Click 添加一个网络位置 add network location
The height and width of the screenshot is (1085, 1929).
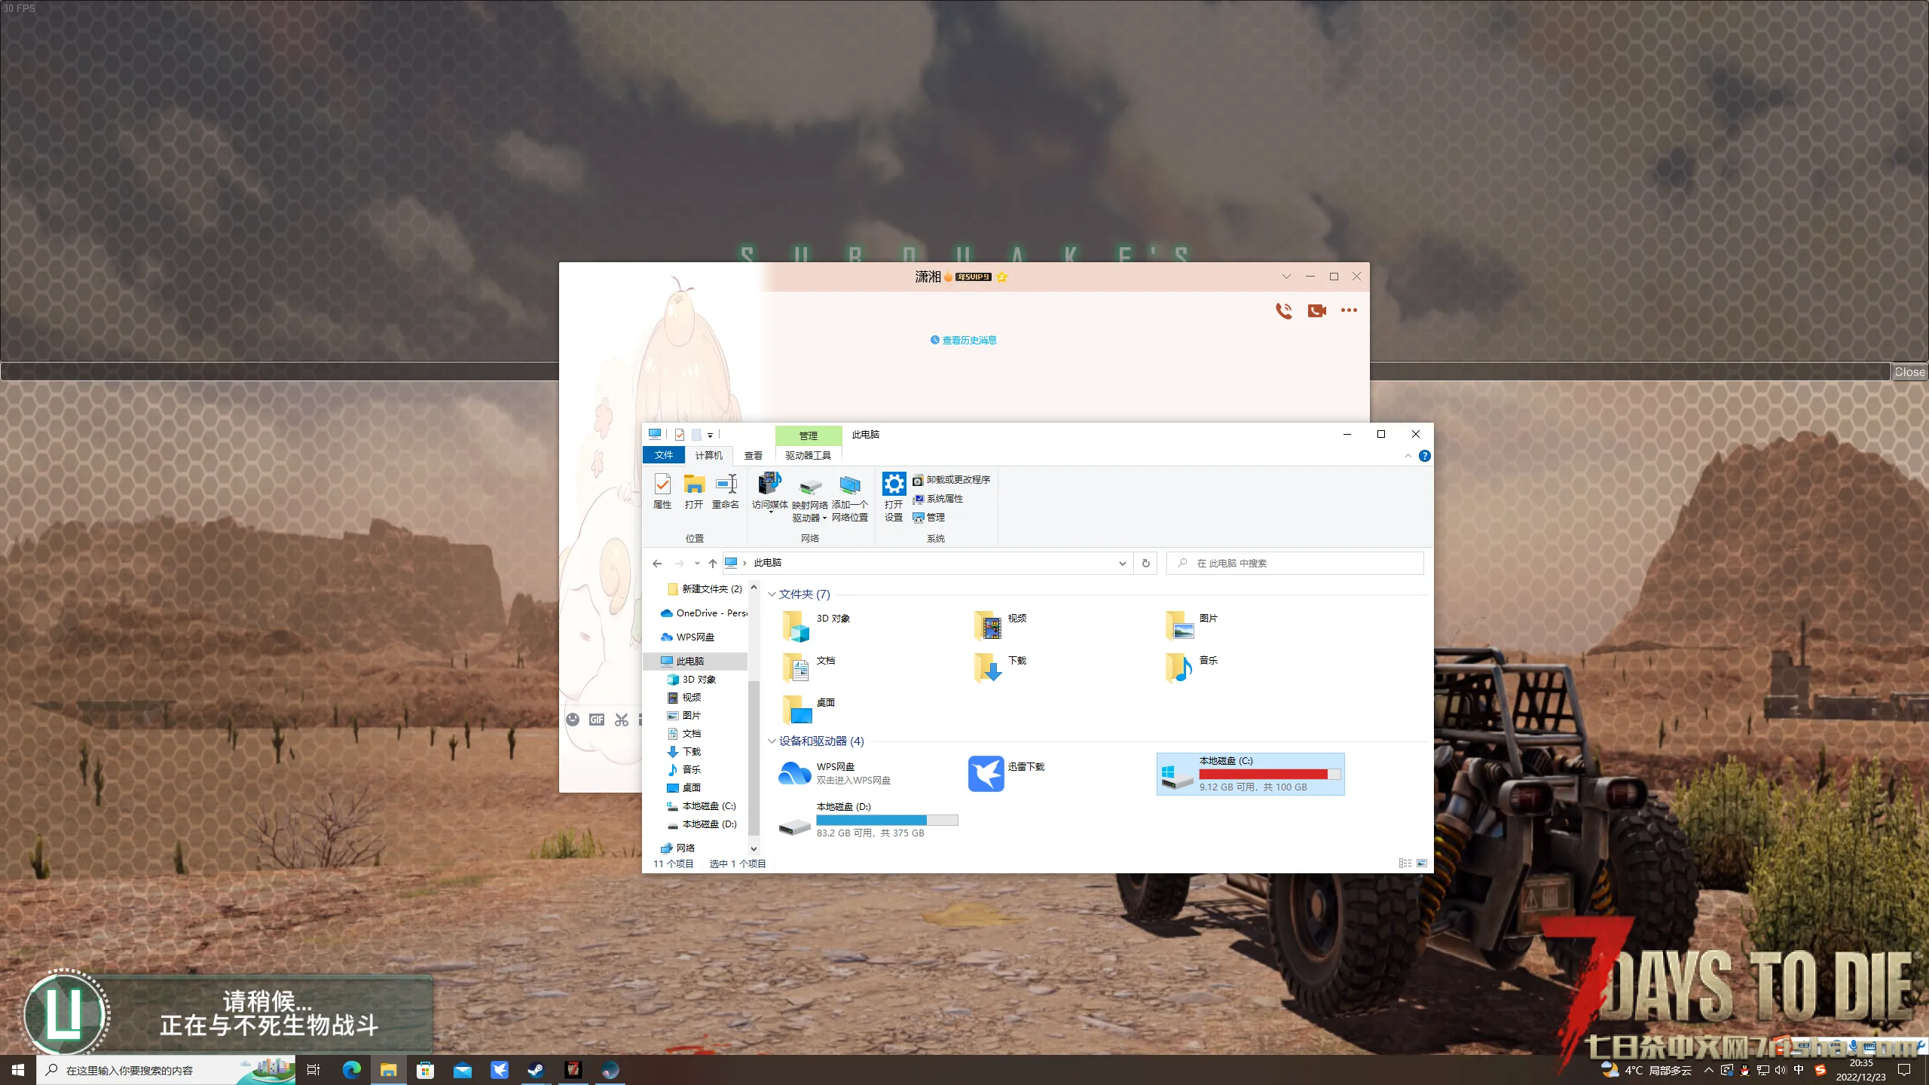point(850,498)
